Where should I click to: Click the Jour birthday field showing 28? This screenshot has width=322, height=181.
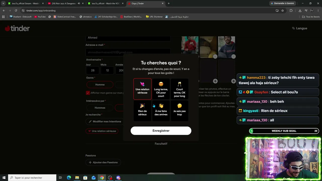pyautogui.click(x=93, y=70)
